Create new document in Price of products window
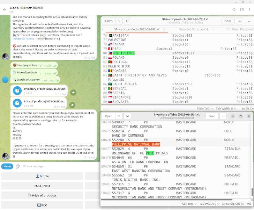The width and height of the screenshot is (254, 210). click(128, 21)
